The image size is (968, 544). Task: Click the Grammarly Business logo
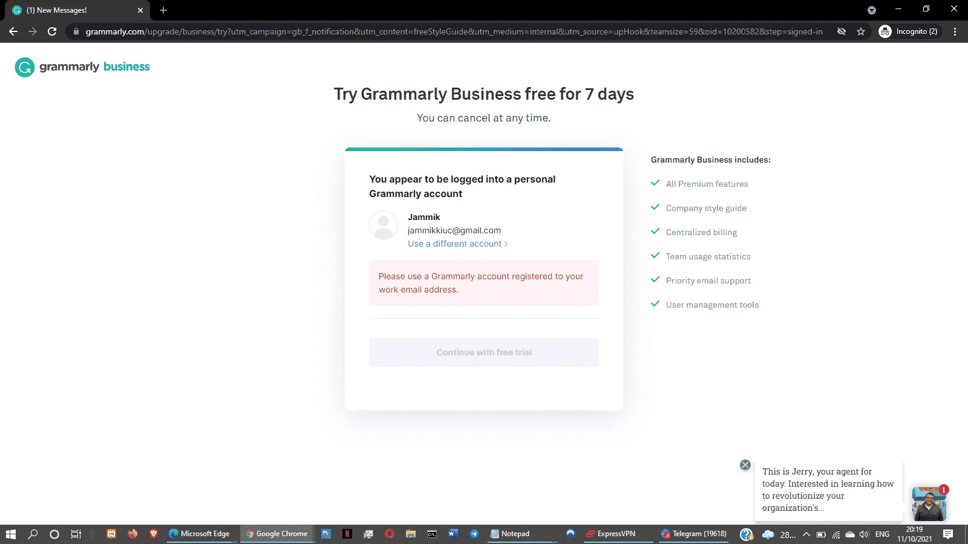(82, 67)
